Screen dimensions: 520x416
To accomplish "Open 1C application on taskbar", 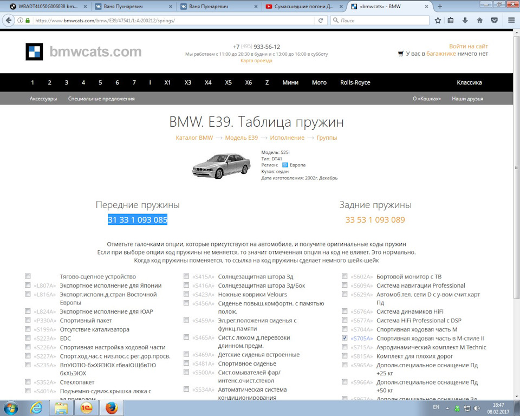I will click(x=86, y=408).
